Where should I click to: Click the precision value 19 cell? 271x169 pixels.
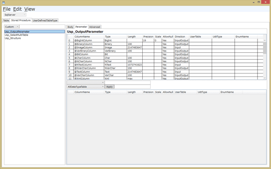[148, 41]
